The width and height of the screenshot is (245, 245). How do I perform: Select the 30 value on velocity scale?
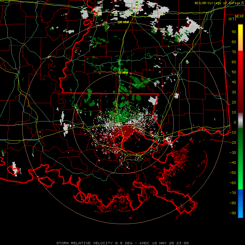pyautogui.click(x=234, y=92)
